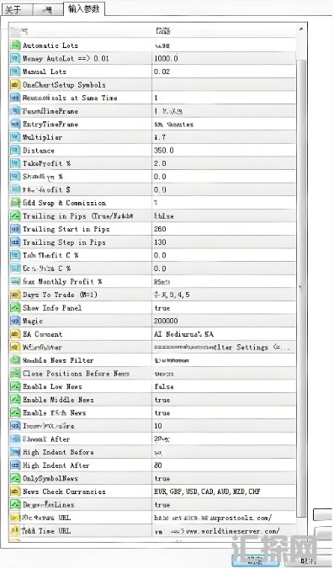The image size is (334, 569).
Task: Toggle the OnlySymbolNews true value
Action: (224, 478)
